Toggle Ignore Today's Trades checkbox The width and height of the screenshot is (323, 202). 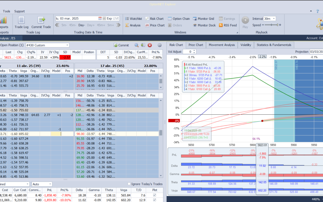pos(129,184)
